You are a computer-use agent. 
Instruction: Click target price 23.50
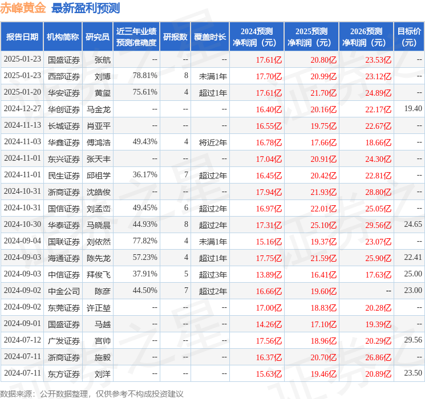pos(413,373)
